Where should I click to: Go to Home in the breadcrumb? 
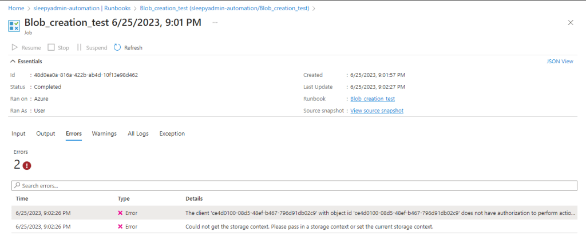[x=16, y=8]
